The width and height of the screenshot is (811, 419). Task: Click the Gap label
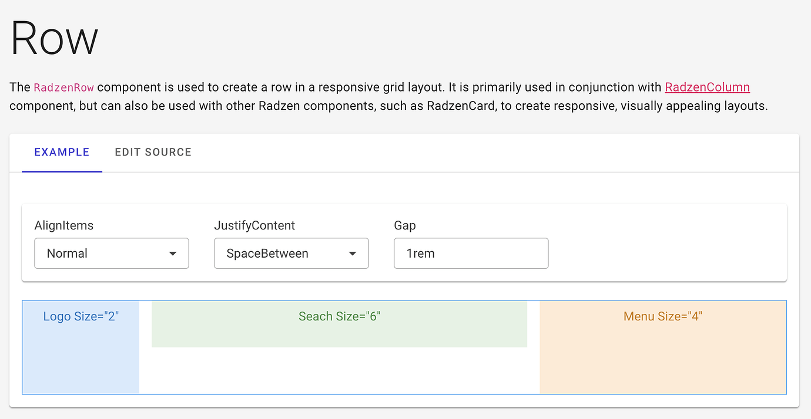[405, 225]
